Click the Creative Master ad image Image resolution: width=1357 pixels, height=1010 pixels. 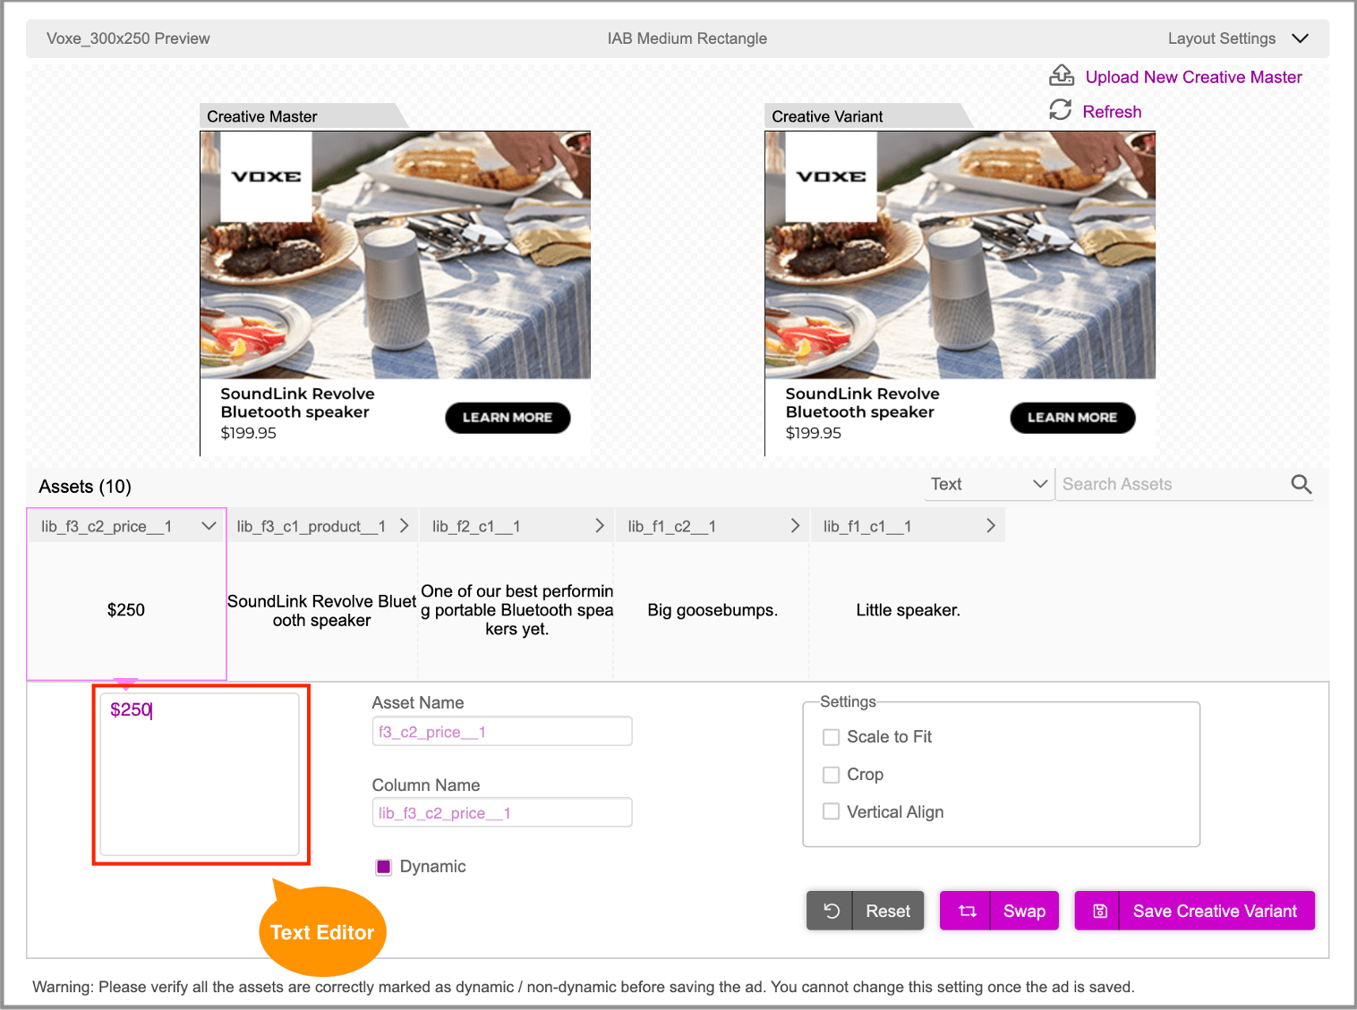[x=395, y=255]
